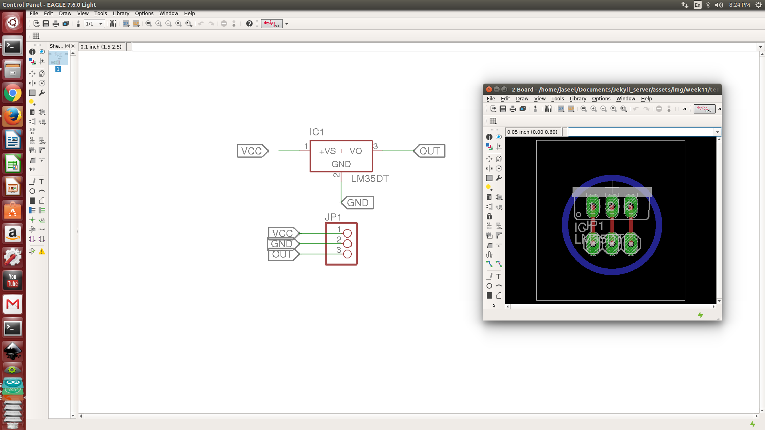765x430 pixels.
Task: Open the Options menu in Board window
Action: pyautogui.click(x=601, y=98)
